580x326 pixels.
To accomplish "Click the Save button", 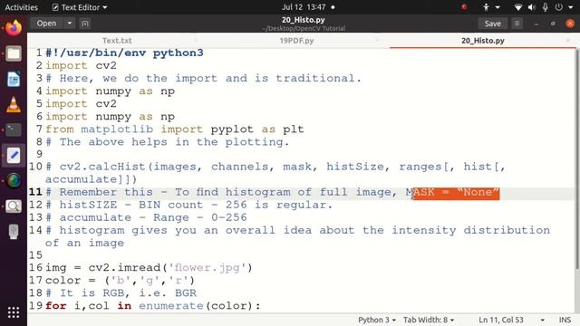I will (x=492, y=24).
